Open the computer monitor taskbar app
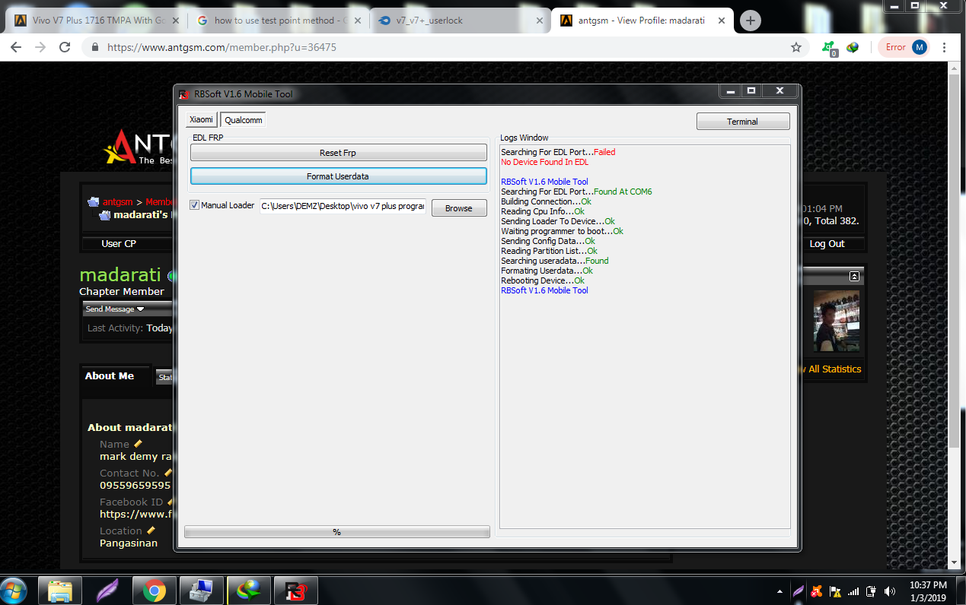 [x=202, y=591]
